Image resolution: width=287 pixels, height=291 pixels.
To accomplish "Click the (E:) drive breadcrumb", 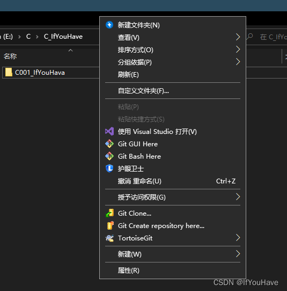I will (x=7, y=37).
